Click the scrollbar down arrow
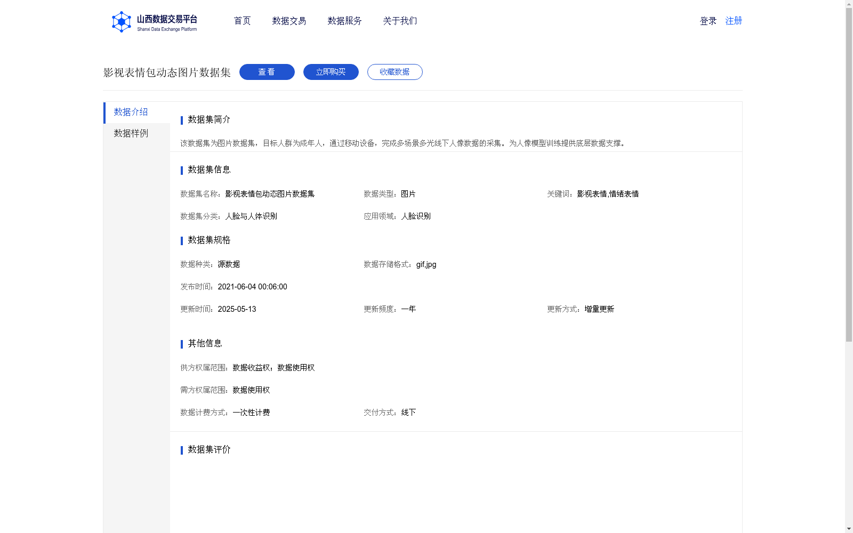 (849, 529)
